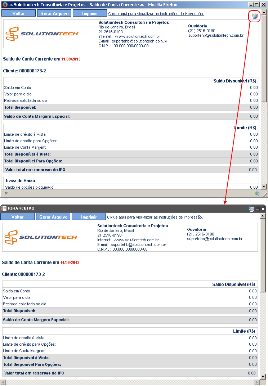Image resolution: width=268 pixels, height=386 pixels.
Task: Minimize the Financeiro panel
Action: (x=258, y=209)
